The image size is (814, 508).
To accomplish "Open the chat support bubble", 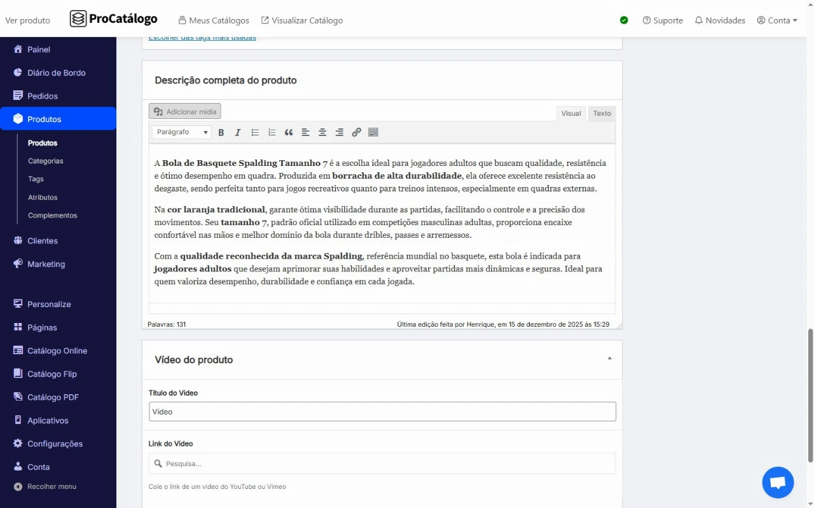I will [x=778, y=482].
